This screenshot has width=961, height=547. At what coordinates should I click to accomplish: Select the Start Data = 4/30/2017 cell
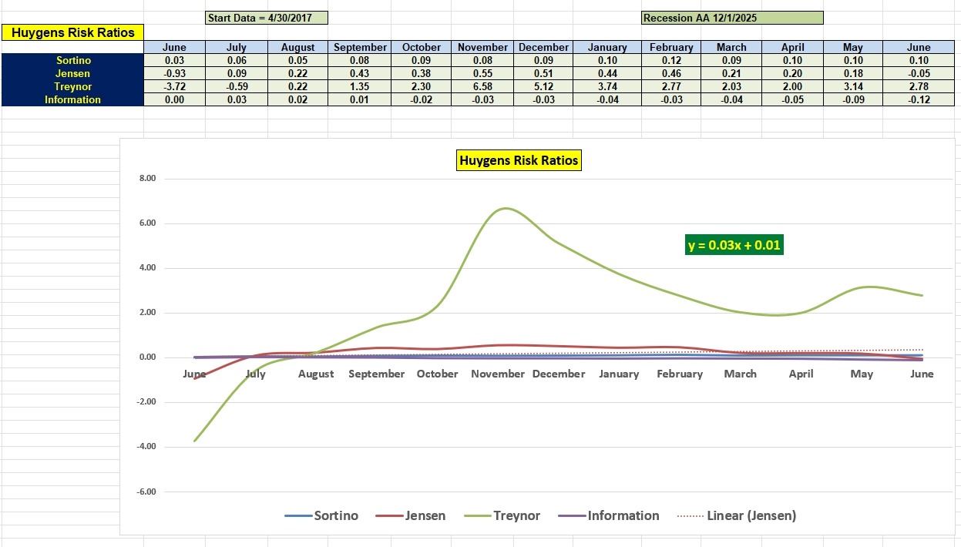coord(267,18)
